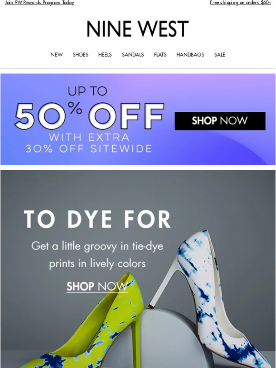Open the NEW menu item
Screen dimensions: 276x368
[57, 55]
